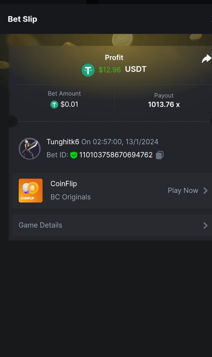Click the small Tether icon near $0.01
The height and width of the screenshot is (357, 212).
pyautogui.click(x=54, y=104)
